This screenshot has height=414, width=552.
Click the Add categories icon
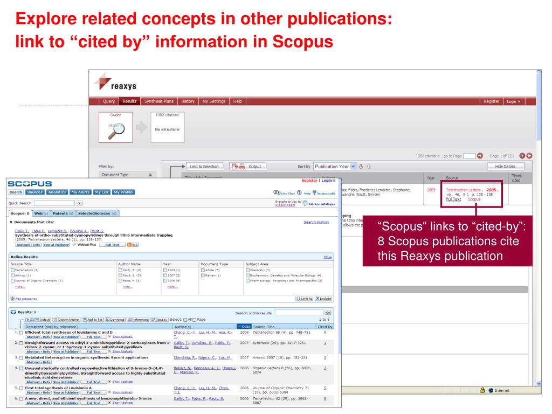tap(13, 299)
